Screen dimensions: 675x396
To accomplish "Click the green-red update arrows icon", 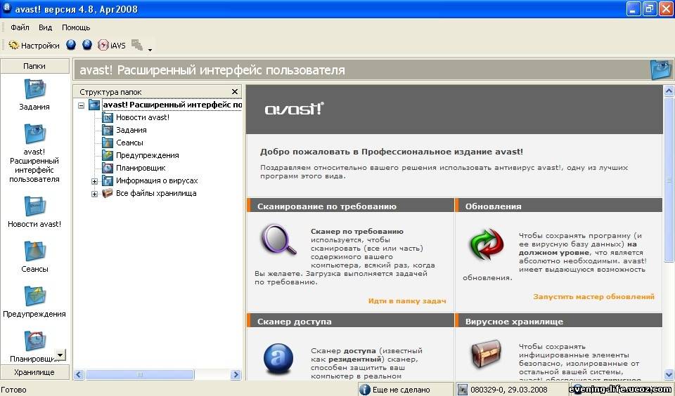I will tap(486, 244).
